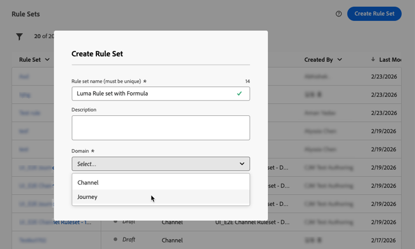
Task: Click the Draft status in last row
Action: (128, 240)
